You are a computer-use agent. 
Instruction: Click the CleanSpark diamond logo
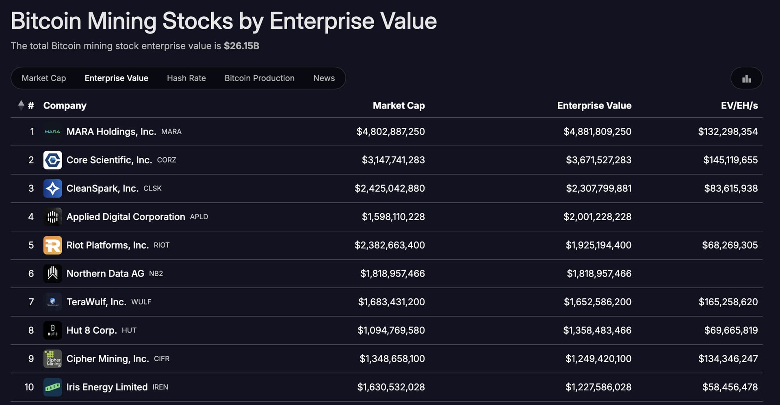[52, 188]
